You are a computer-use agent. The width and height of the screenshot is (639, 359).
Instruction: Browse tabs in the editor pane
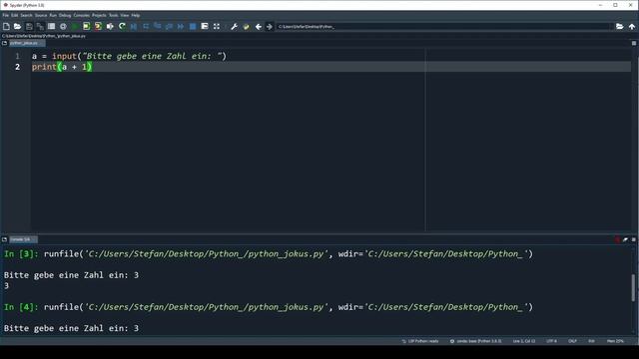(4, 43)
